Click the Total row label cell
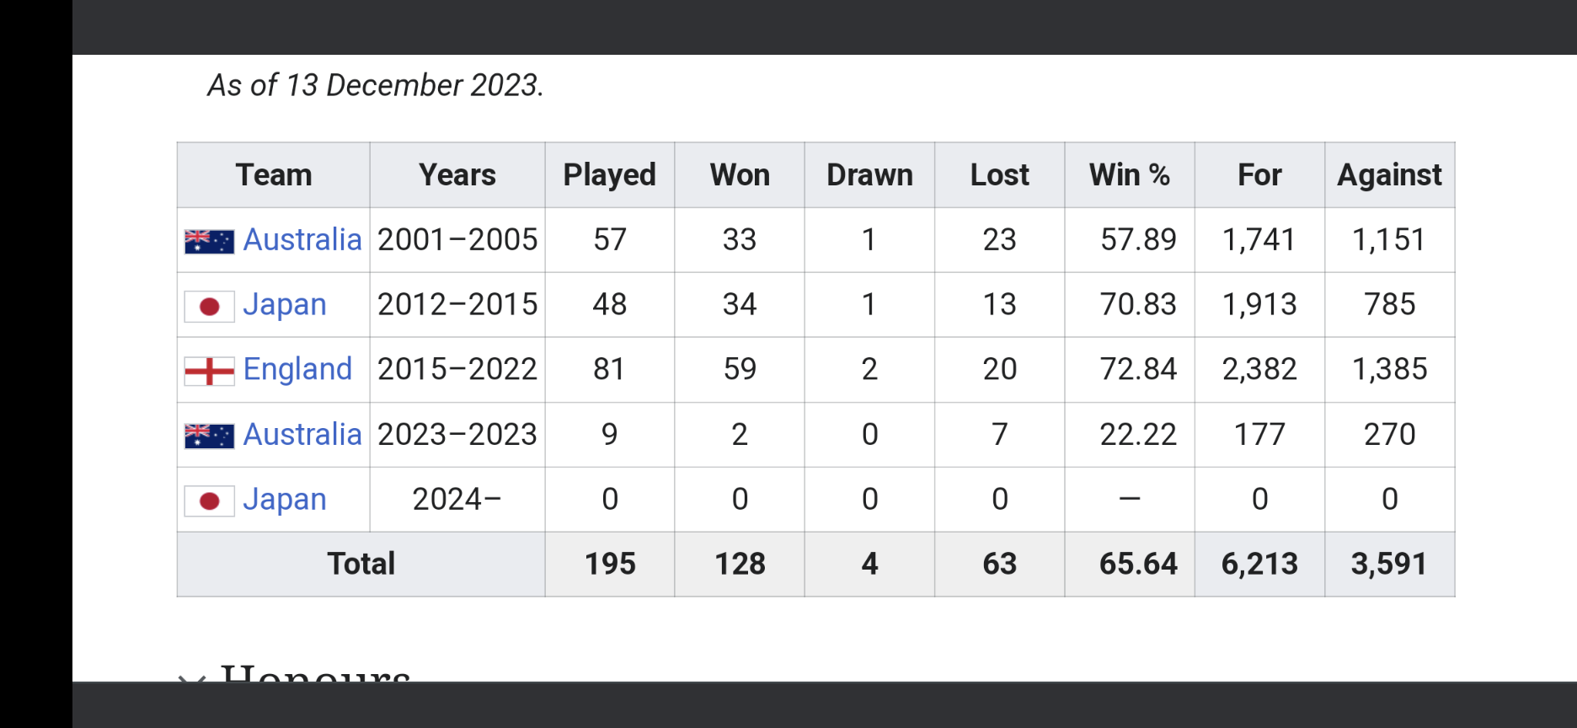The image size is (1577, 728). tap(361, 564)
